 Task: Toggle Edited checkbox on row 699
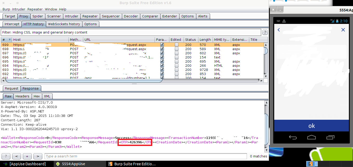[177, 45]
